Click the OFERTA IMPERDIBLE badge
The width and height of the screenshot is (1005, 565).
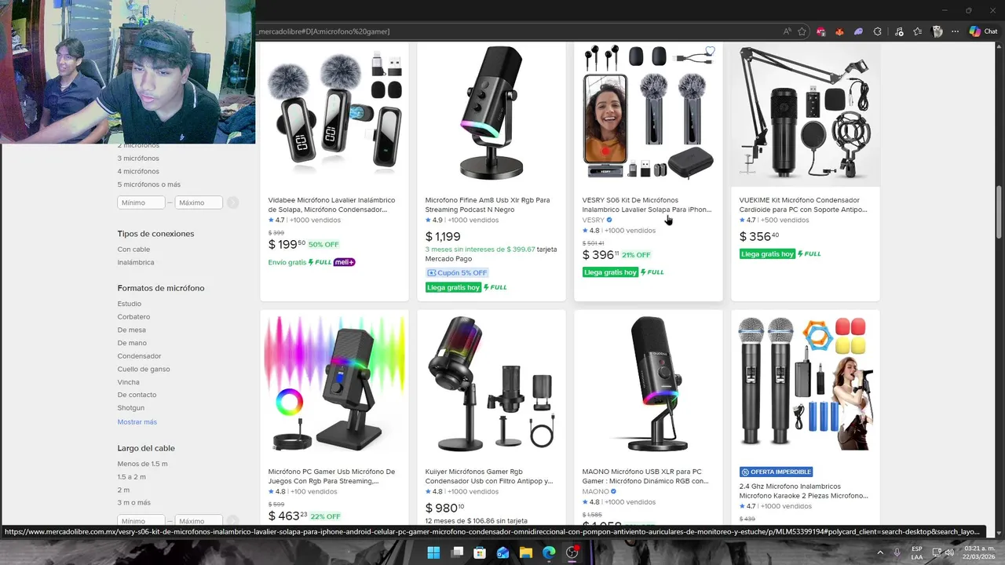tap(776, 472)
